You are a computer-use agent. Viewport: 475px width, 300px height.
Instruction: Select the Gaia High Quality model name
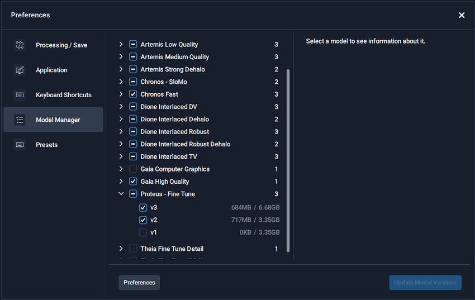click(164, 182)
